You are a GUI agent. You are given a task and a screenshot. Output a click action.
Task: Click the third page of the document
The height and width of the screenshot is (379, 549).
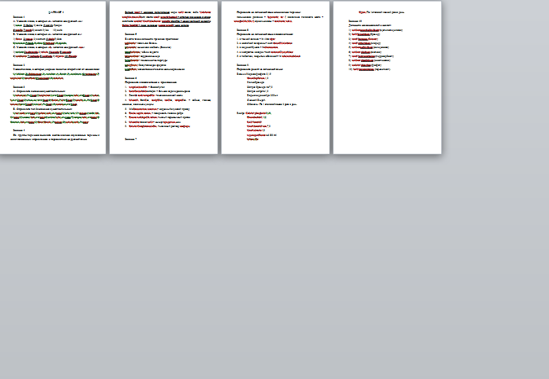point(275,77)
